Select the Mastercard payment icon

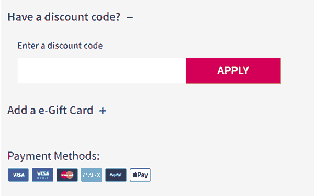[x=67, y=175]
